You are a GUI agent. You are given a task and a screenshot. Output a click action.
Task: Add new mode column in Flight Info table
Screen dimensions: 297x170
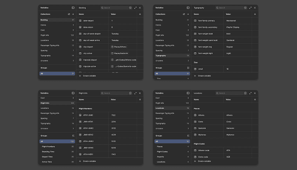pos(140,99)
